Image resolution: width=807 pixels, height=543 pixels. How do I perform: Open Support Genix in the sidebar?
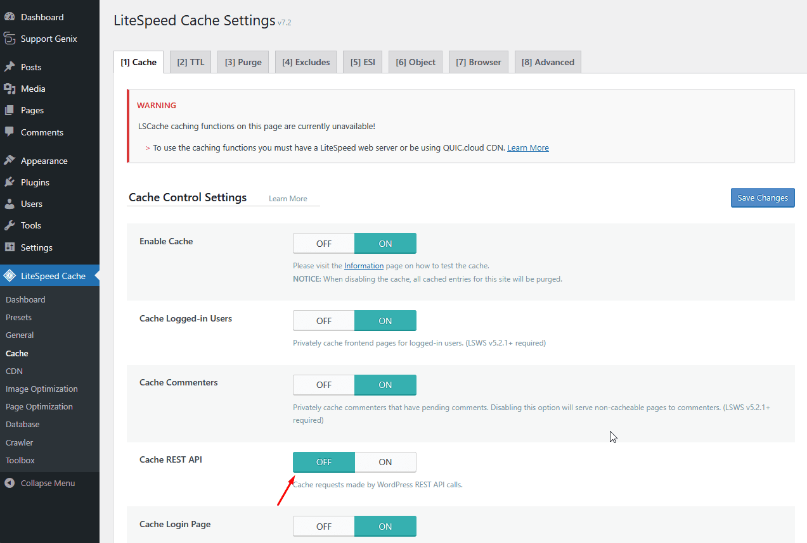click(x=49, y=39)
